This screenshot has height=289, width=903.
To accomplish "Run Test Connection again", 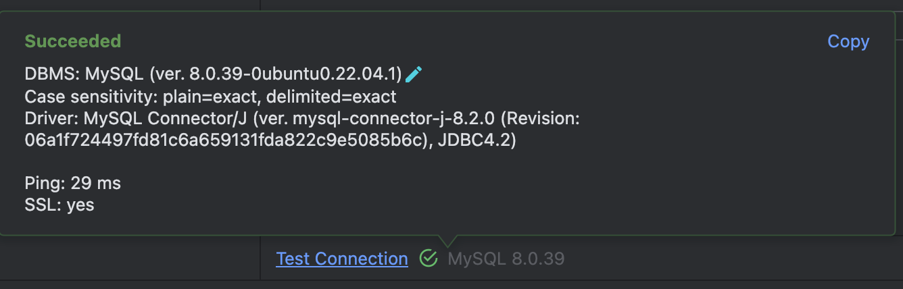I will pyautogui.click(x=342, y=259).
